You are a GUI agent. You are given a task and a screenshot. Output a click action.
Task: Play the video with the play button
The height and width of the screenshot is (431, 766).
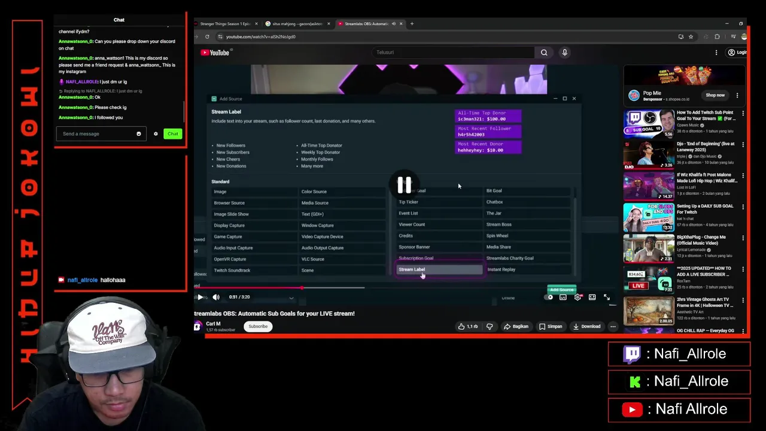[200, 297]
